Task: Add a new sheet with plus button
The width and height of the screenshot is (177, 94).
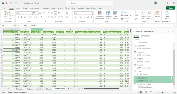Action: (75, 89)
